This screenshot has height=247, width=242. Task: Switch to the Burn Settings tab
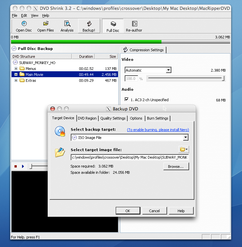click(157, 118)
